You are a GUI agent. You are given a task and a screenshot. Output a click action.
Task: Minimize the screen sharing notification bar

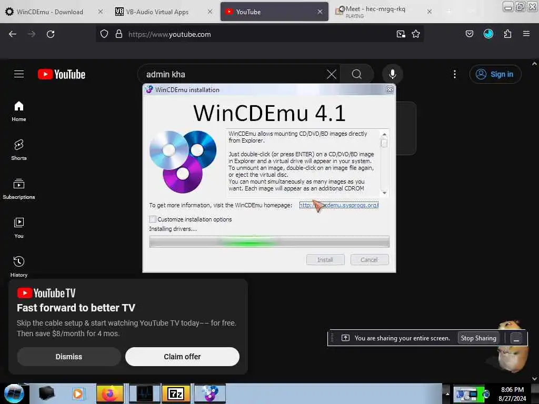point(516,338)
